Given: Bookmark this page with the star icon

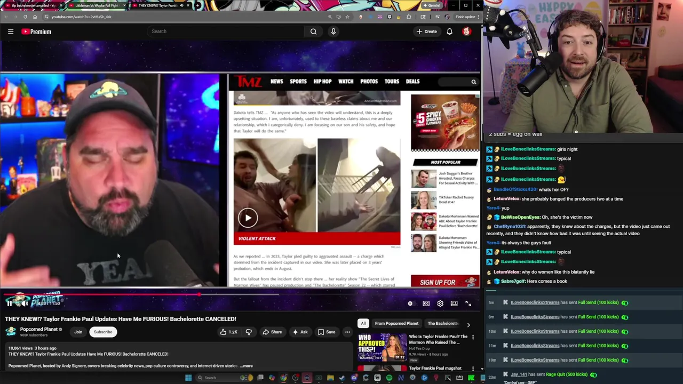Looking at the screenshot, I should click(347, 17).
